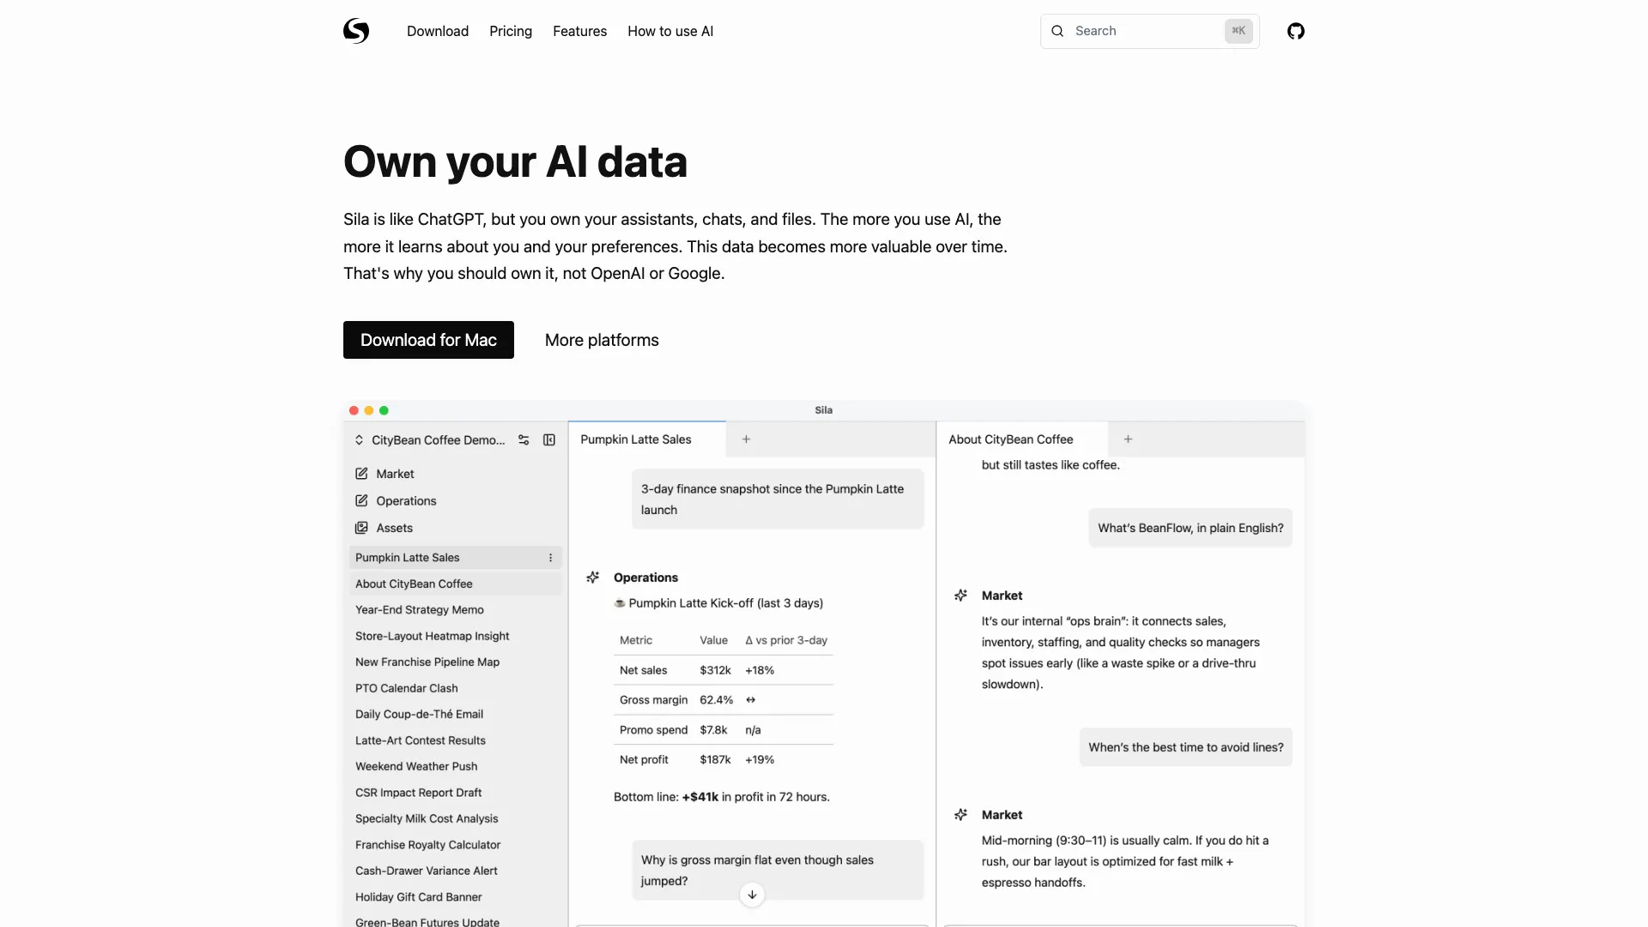This screenshot has width=1648, height=927.
Task: Click the Assets gallery icon
Action: tap(361, 528)
